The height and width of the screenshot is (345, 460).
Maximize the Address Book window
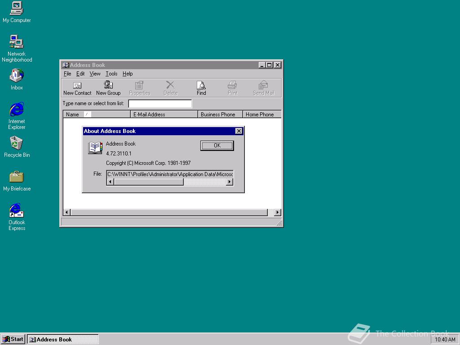click(269, 65)
